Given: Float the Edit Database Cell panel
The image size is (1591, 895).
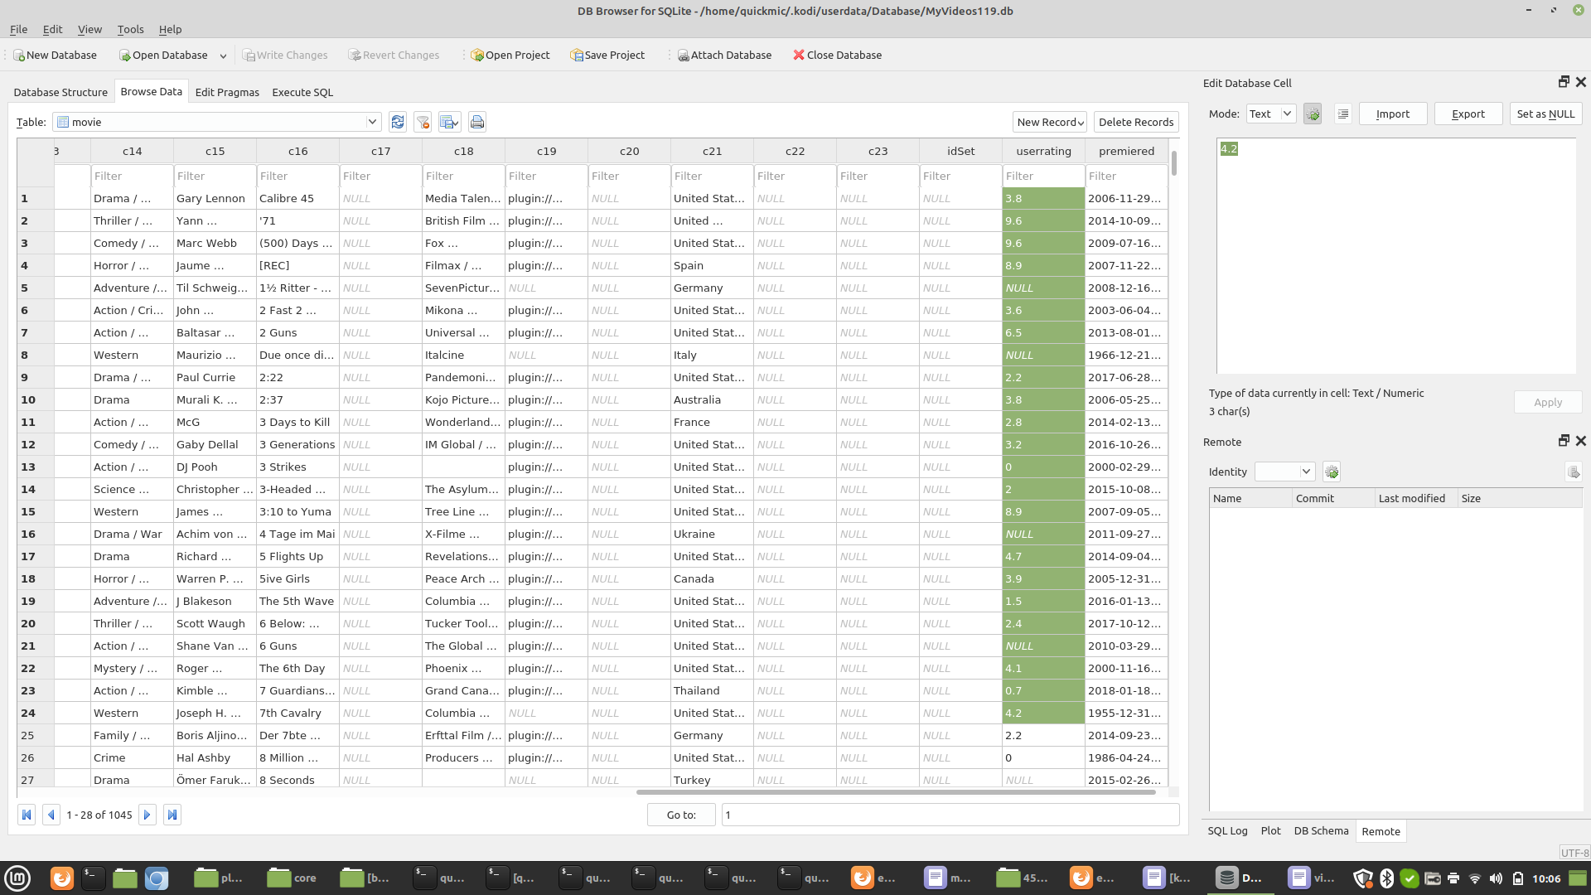Looking at the screenshot, I should click(1564, 82).
